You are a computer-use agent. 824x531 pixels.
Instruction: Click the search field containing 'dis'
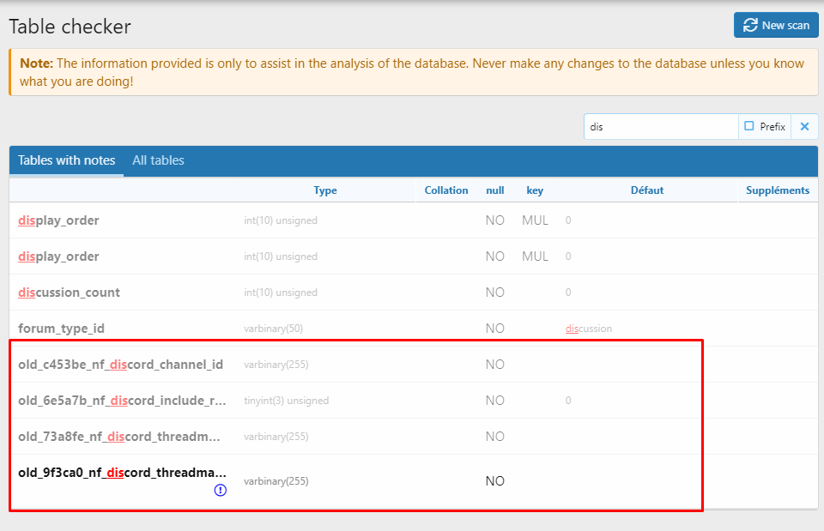661,126
